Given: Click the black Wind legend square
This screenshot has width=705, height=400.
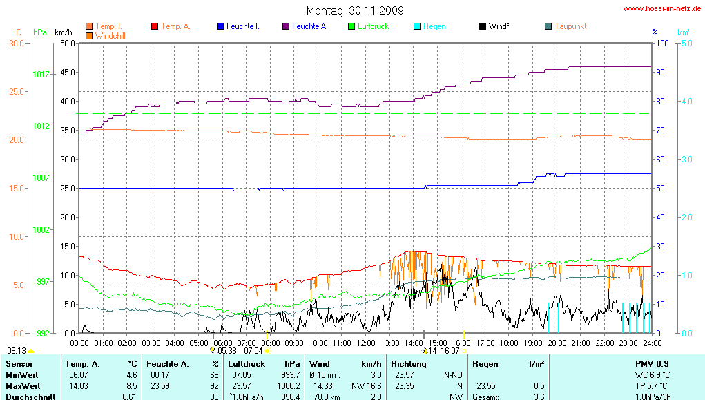Looking at the screenshot, I should [482, 26].
